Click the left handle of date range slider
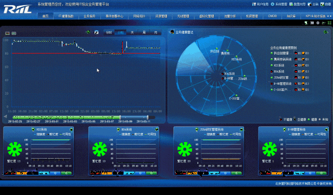 [x=120, y=118]
